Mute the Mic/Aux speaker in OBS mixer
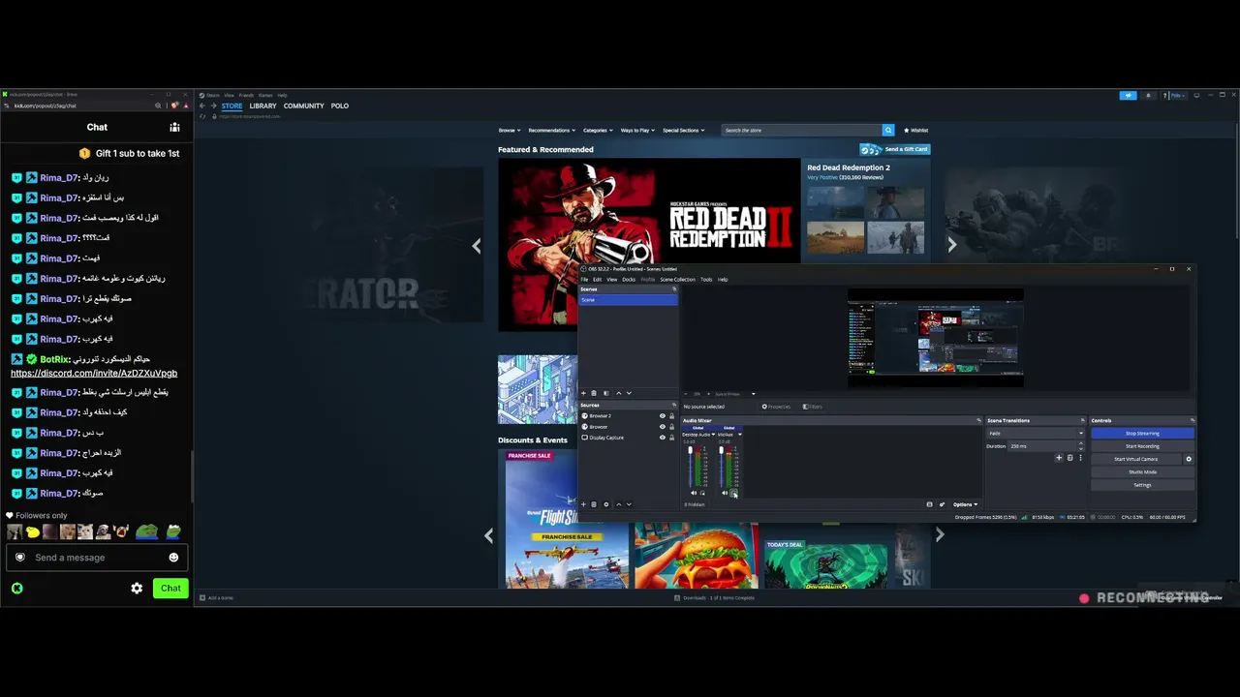Image resolution: width=1240 pixels, height=697 pixels. (725, 493)
